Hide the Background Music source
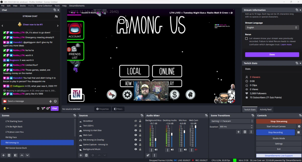 click(x=136, y=149)
